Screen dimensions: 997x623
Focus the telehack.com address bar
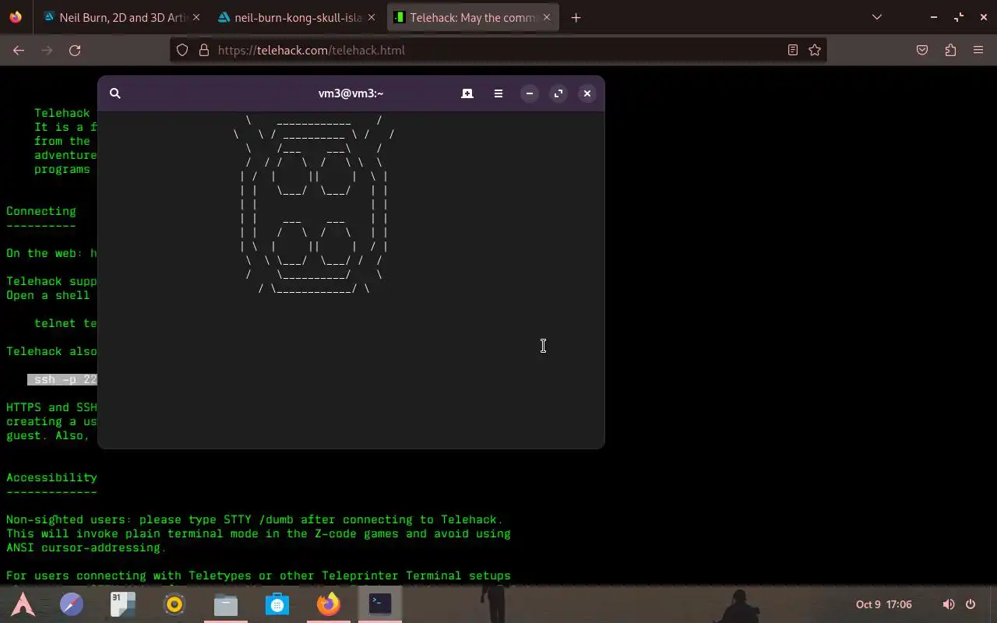tap(498, 50)
